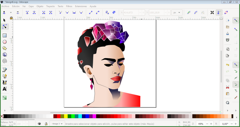Toggle path outline display

coord(226,12)
